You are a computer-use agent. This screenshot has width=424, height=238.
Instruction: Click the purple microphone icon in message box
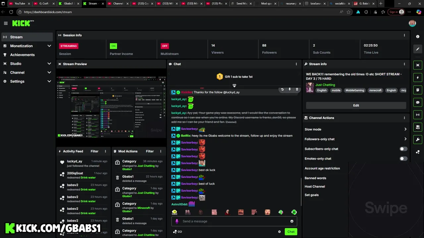click(177, 221)
